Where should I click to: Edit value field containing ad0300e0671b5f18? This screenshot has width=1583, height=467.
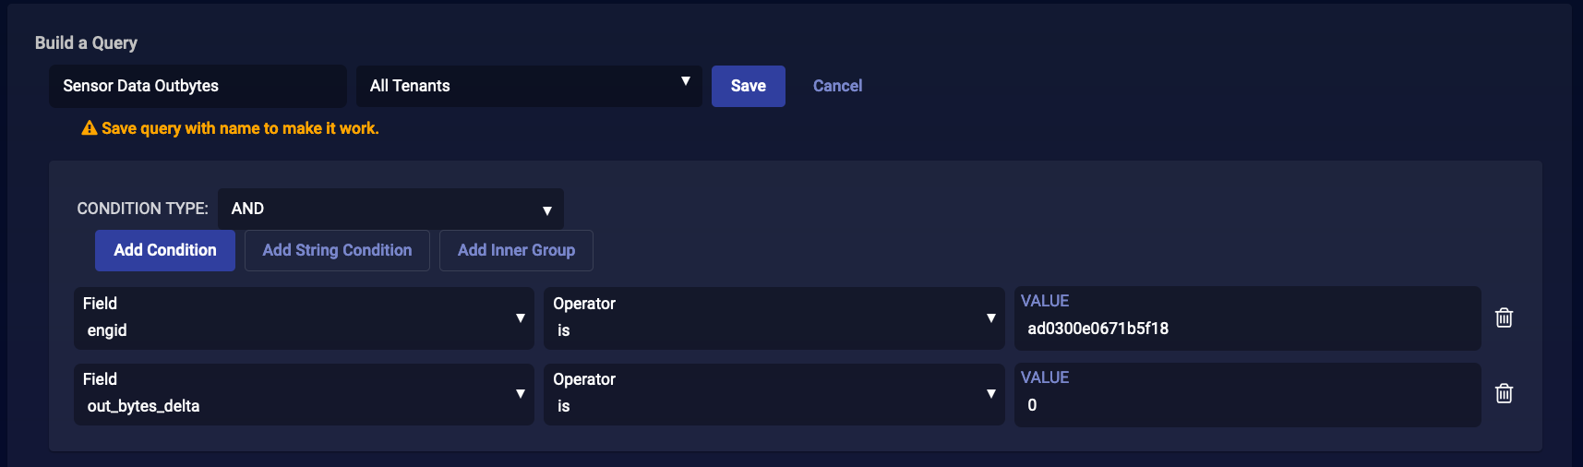[x=1246, y=329]
